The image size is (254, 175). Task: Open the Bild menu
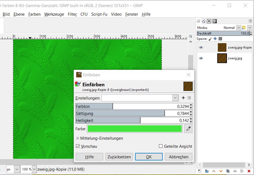(6, 14)
